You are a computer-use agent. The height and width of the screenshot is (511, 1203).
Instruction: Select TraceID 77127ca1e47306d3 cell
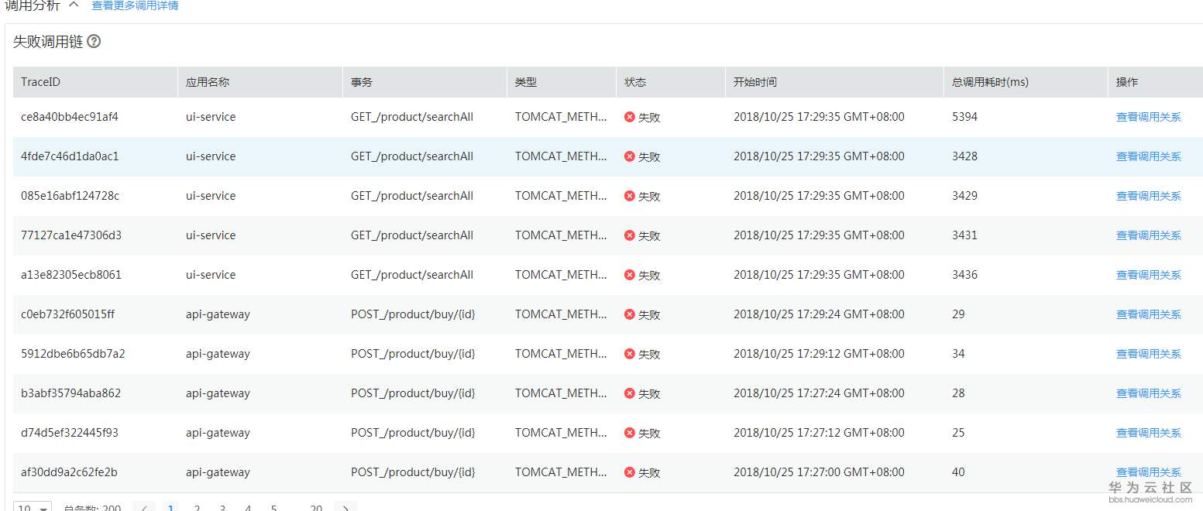click(71, 235)
